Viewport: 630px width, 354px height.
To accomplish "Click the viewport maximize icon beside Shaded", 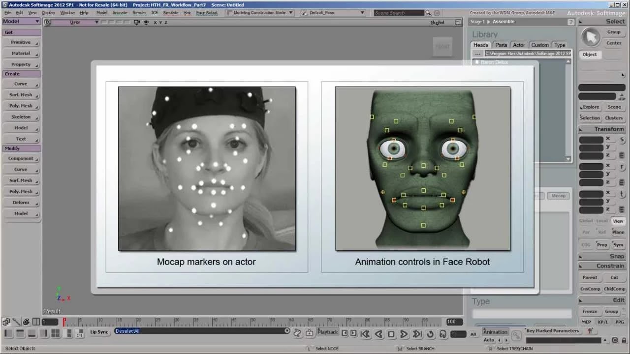I will [x=458, y=22].
